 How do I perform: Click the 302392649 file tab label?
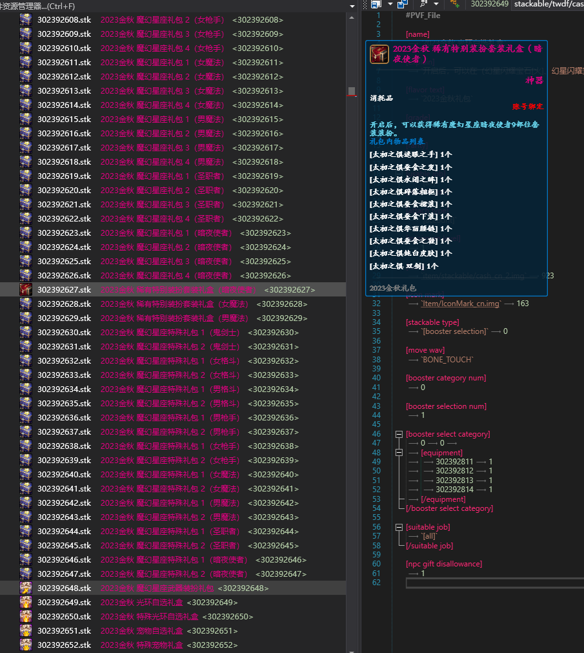click(489, 4)
